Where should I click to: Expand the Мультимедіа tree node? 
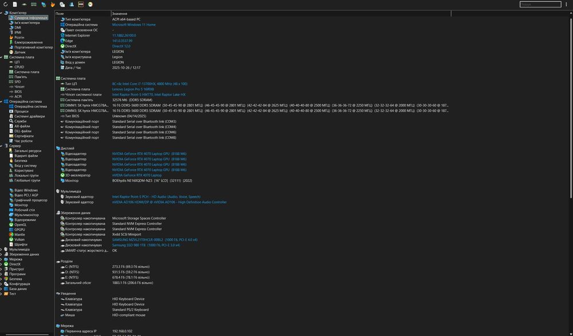click(x=2, y=250)
